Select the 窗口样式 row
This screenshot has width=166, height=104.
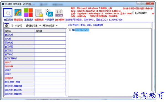pos(35,54)
